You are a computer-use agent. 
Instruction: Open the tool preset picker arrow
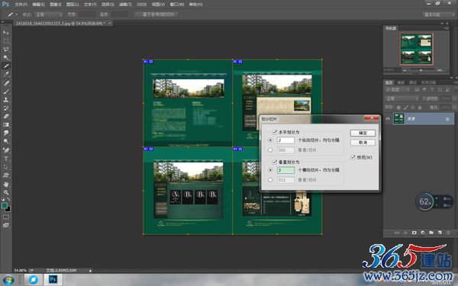(17, 14)
